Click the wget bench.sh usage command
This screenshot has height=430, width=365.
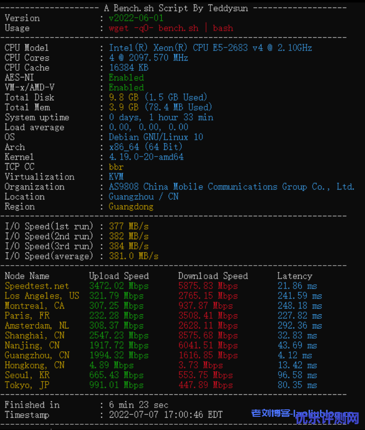click(171, 28)
